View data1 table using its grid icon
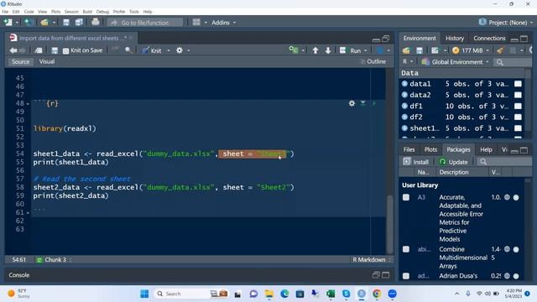Image resolution: width=537 pixels, height=302 pixels. 518,84
